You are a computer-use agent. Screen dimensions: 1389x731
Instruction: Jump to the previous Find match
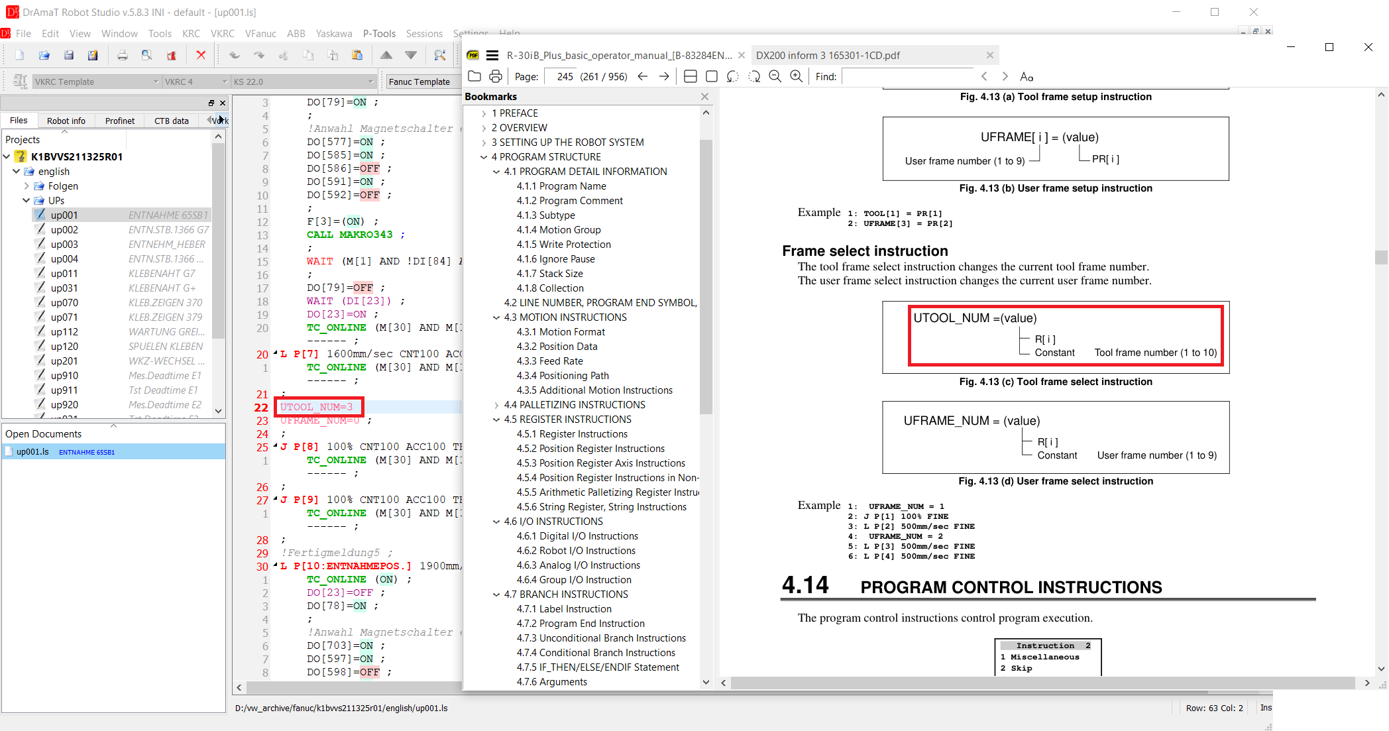(x=984, y=76)
